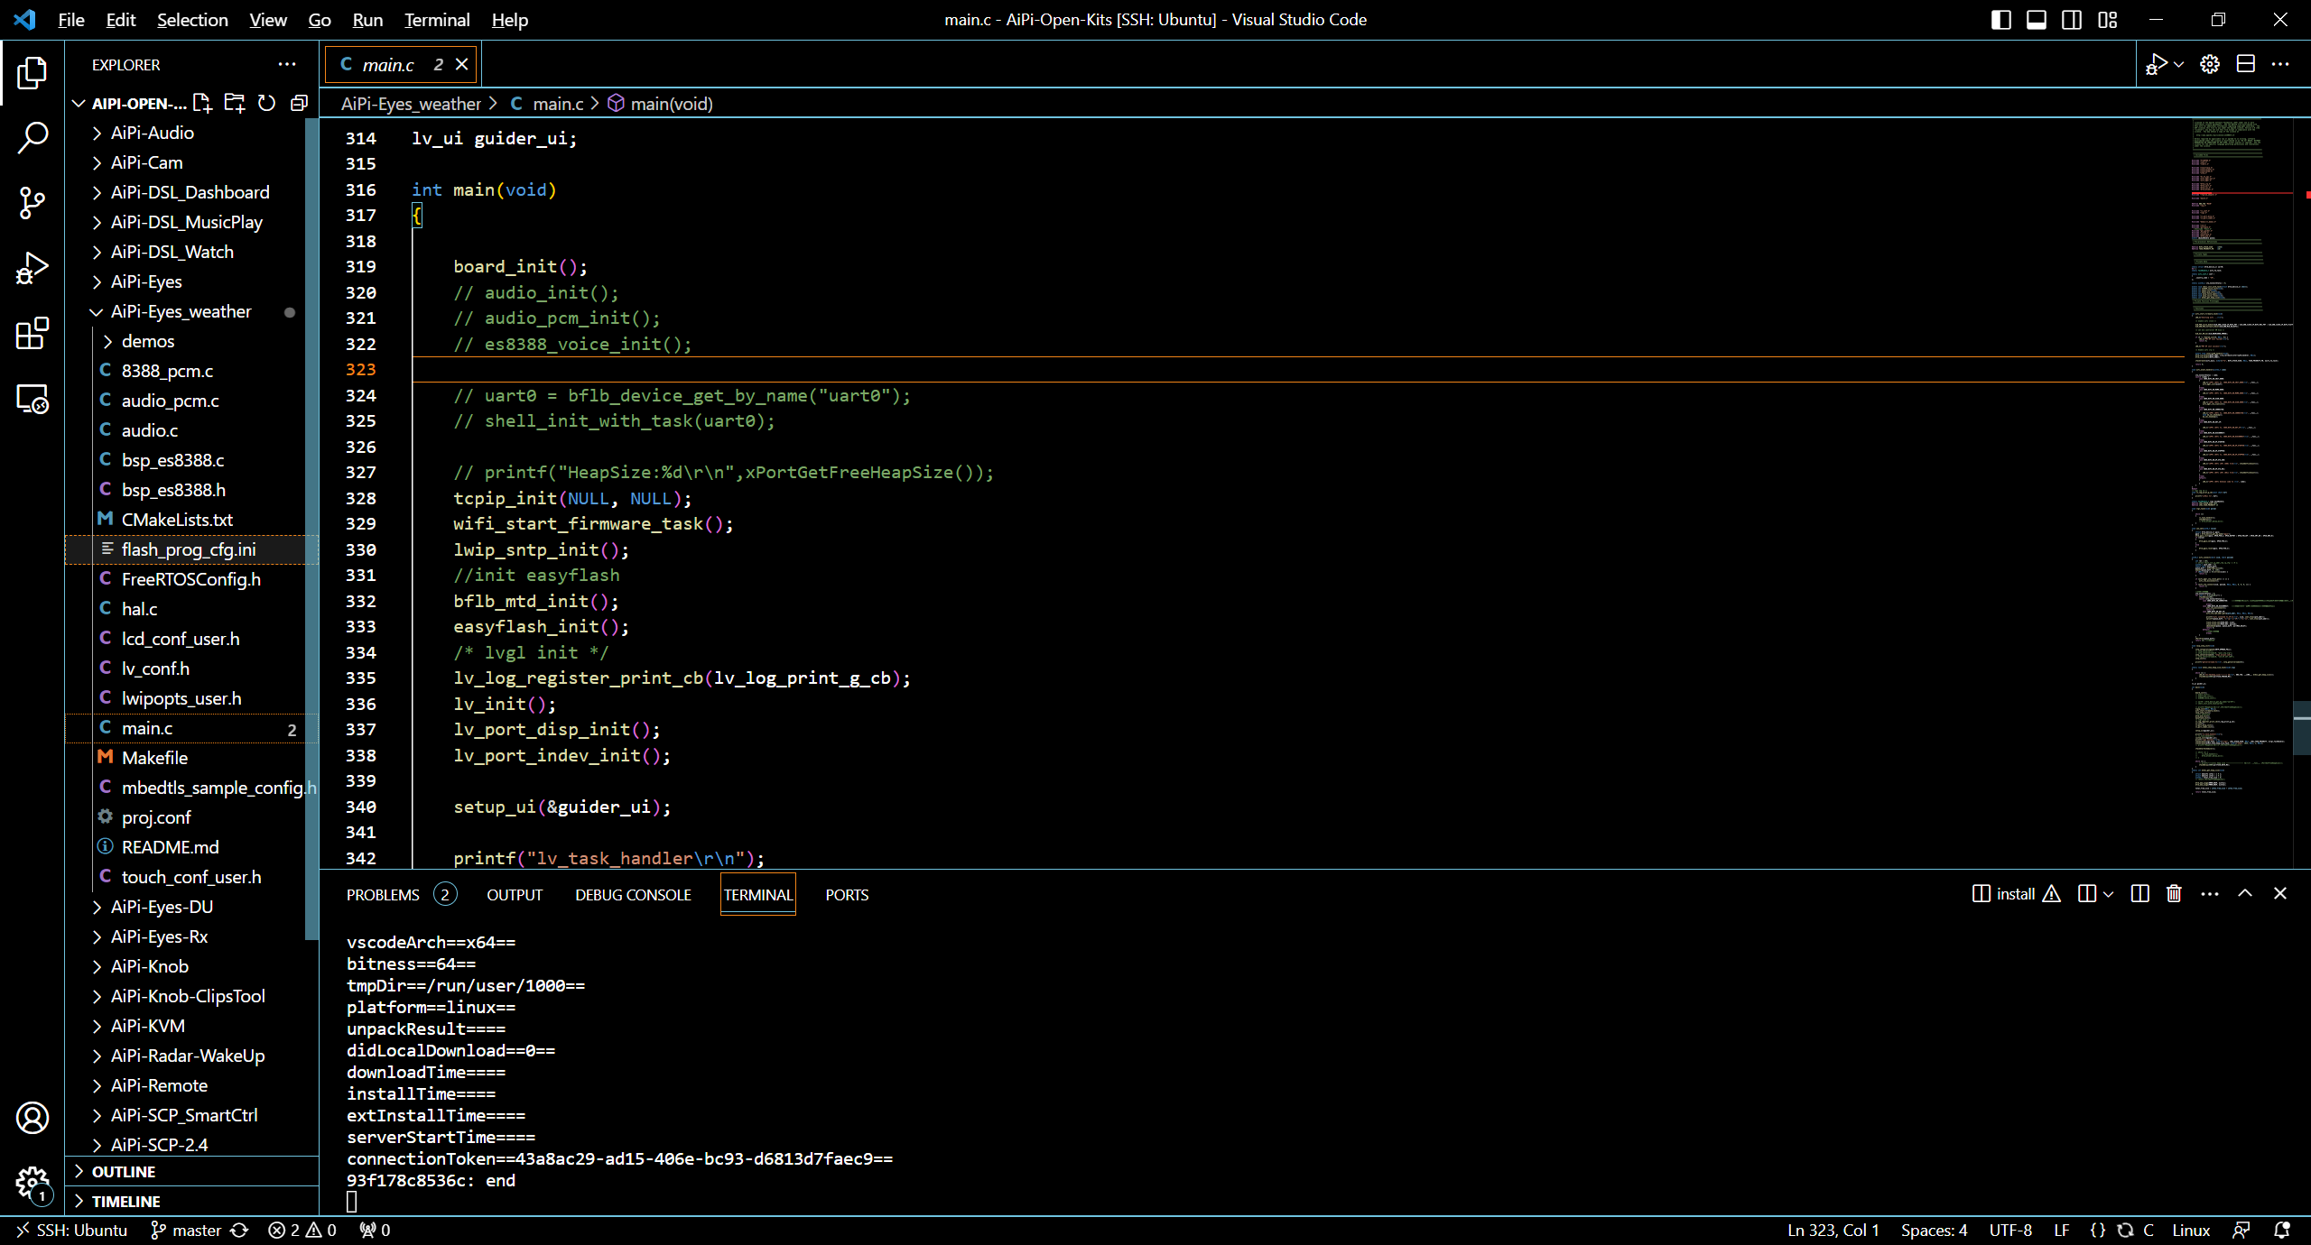Viewport: 2311px width, 1245px height.
Task: Close the main.c editor tab
Action: tap(461, 64)
